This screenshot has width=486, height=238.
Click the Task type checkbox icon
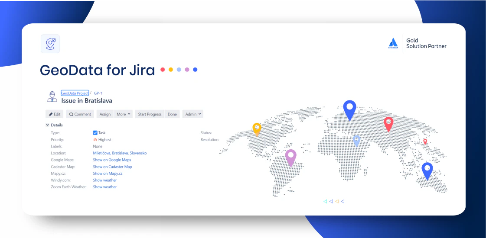point(95,133)
